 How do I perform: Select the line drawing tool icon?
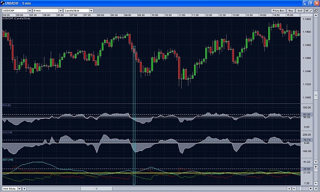point(311,11)
